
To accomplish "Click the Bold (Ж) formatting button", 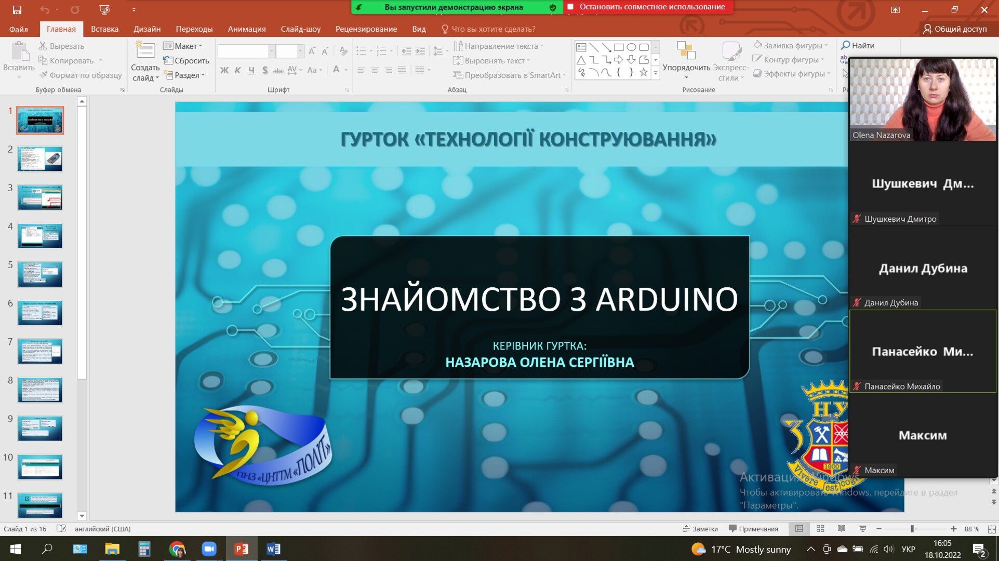I will coord(224,70).
